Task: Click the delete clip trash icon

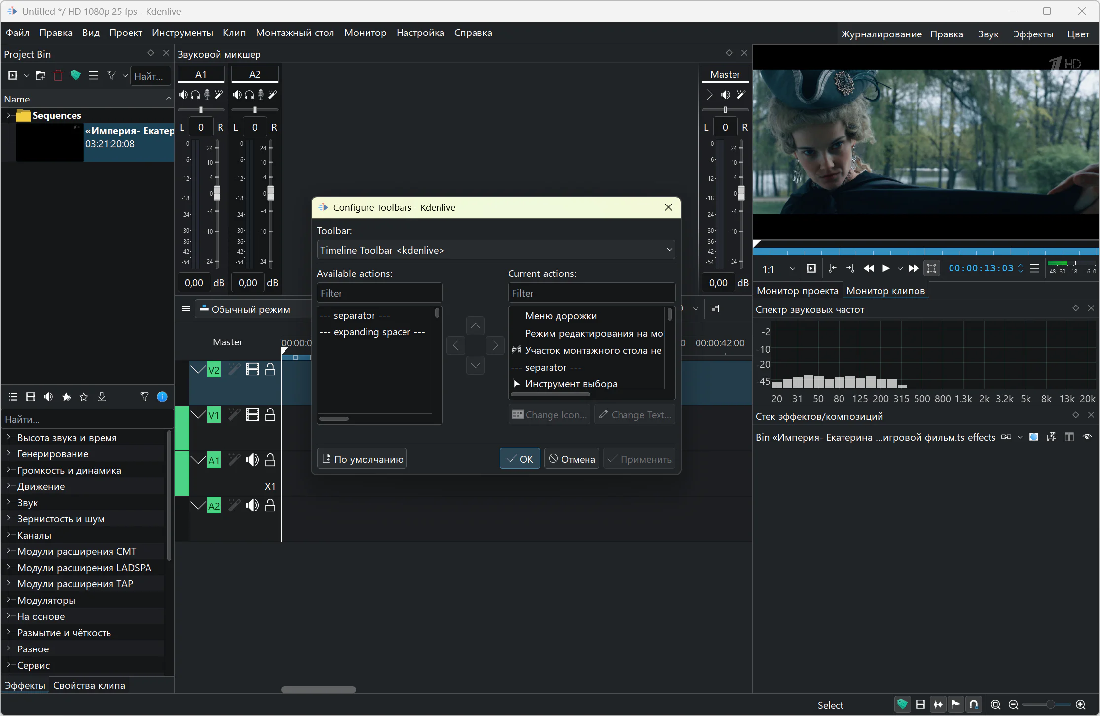Action: coord(58,76)
